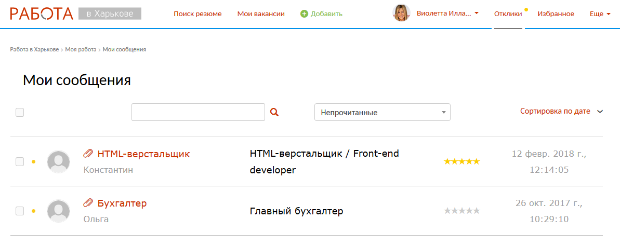Click the message search input field

click(x=198, y=112)
